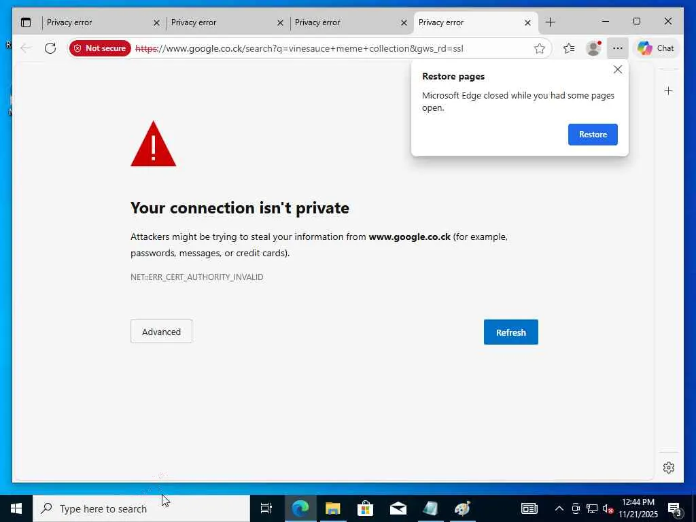This screenshot has width=696, height=522.
Task: Open the Mail app from the taskbar
Action: click(x=398, y=508)
